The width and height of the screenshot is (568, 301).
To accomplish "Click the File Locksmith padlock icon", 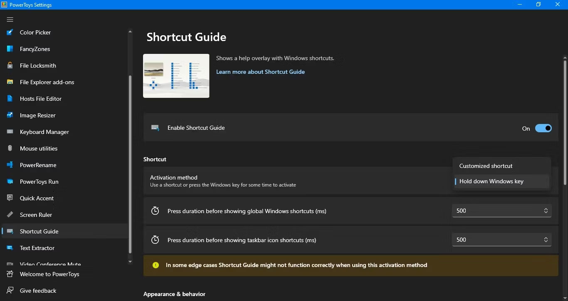I will [10, 66].
